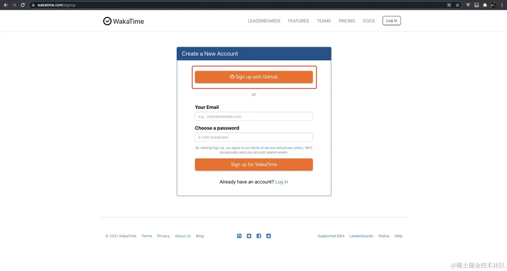Click the browser profile avatar icon
This screenshot has width=507, height=271.
[493, 5]
